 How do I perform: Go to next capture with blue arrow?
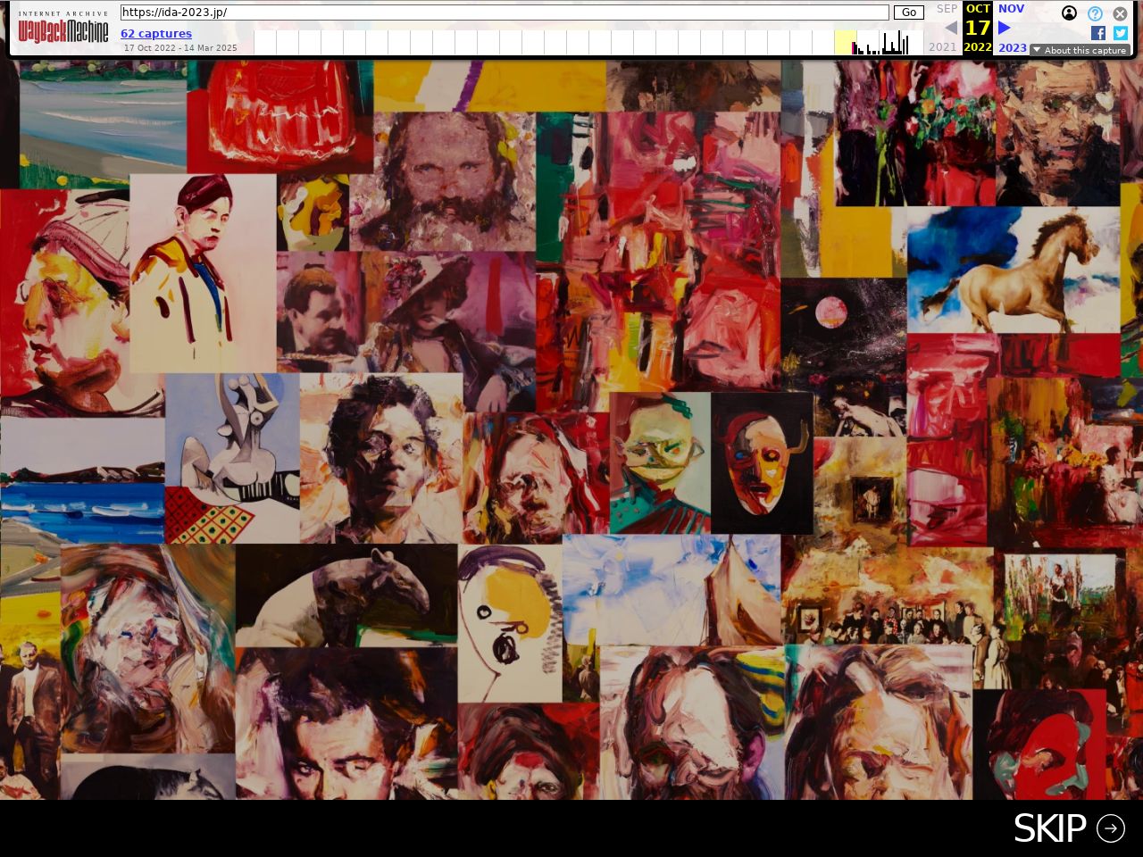click(1005, 28)
